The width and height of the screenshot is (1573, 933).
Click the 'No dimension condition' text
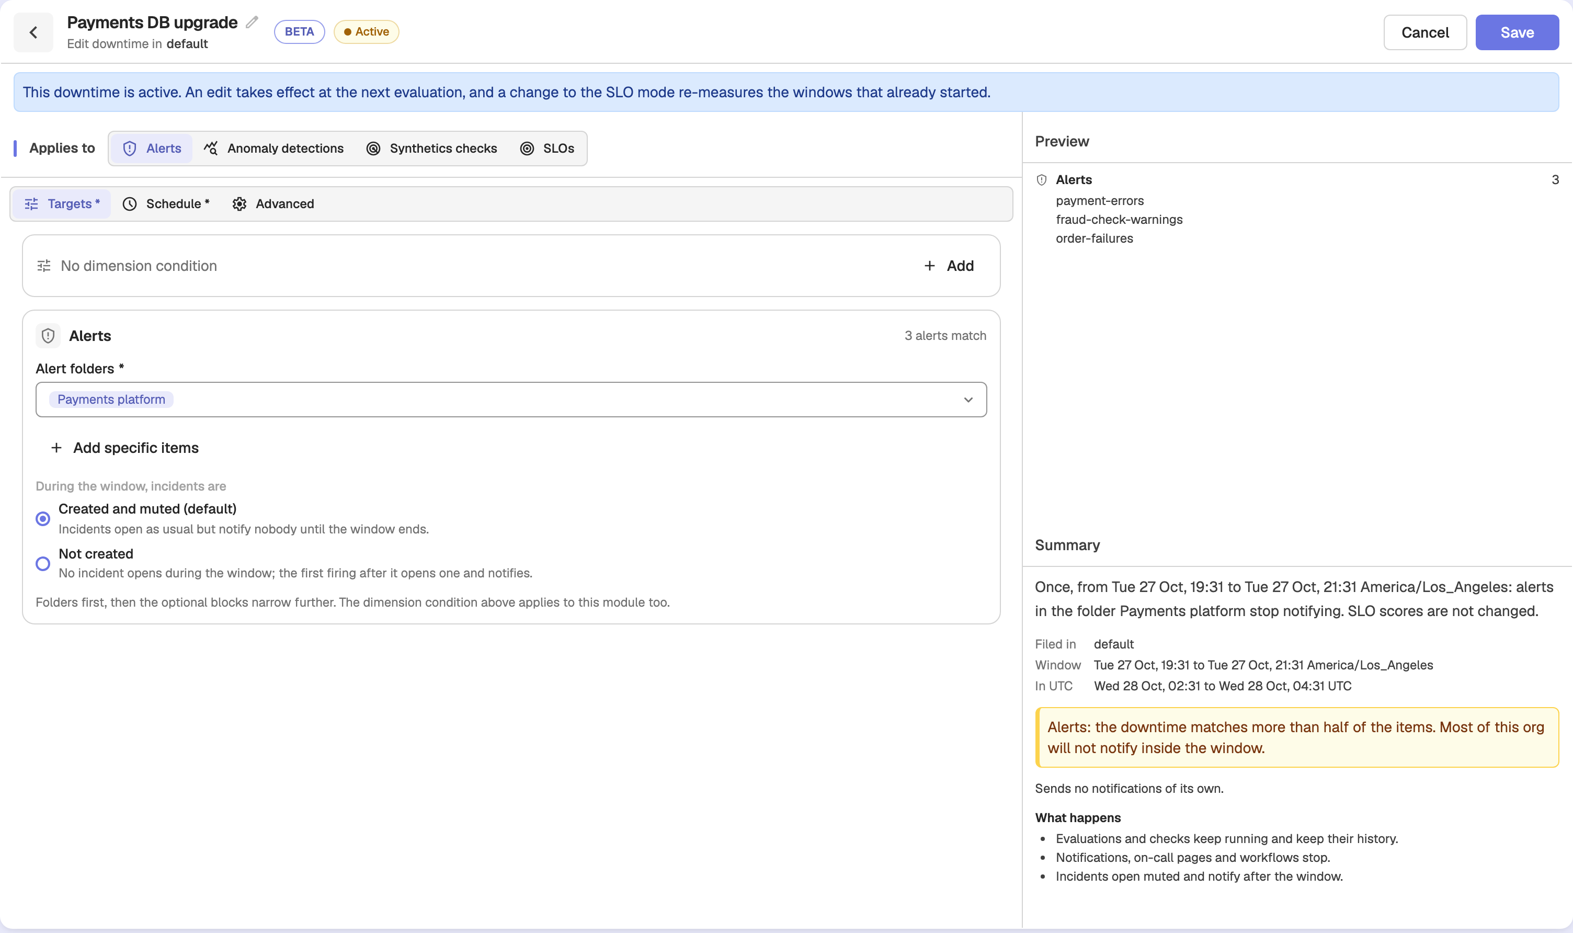point(139,266)
